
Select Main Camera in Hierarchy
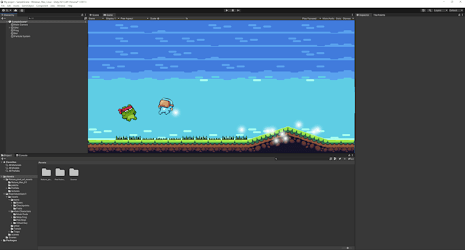21,25
